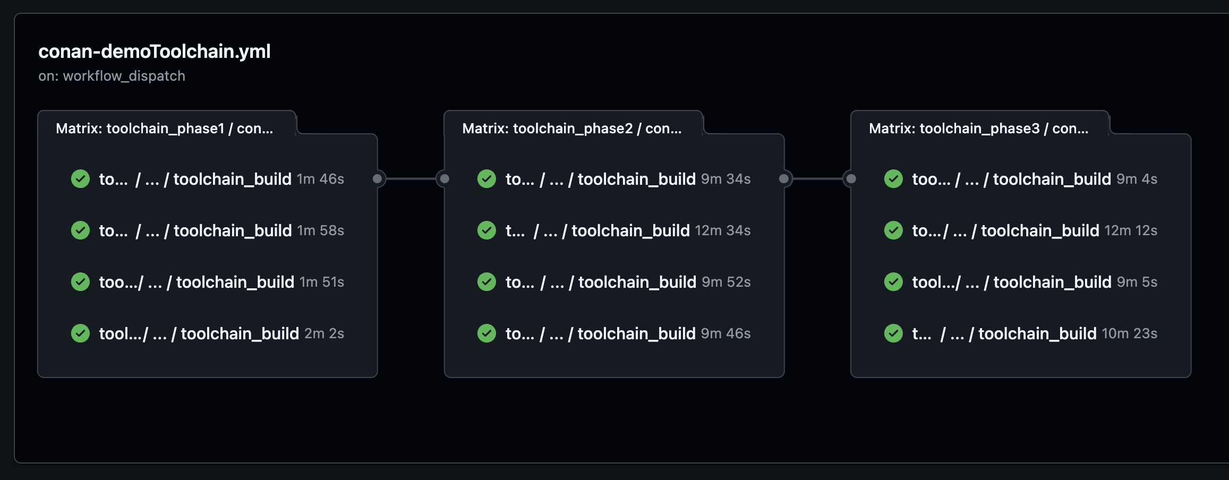This screenshot has width=1229, height=480.
Task: Click phase2 input connector dot
Action: (x=445, y=179)
